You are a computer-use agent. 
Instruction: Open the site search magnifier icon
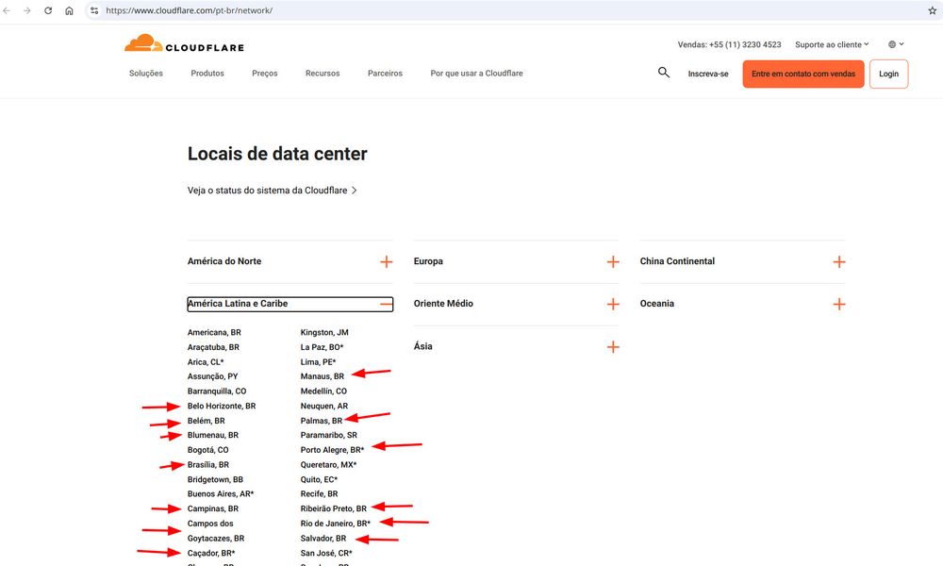[x=663, y=73]
